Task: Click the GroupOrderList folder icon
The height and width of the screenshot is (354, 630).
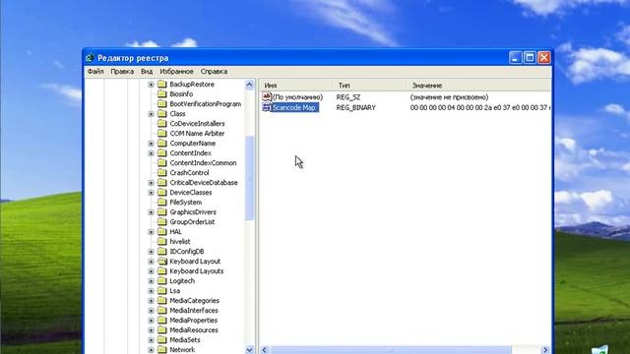Action: 162,221
